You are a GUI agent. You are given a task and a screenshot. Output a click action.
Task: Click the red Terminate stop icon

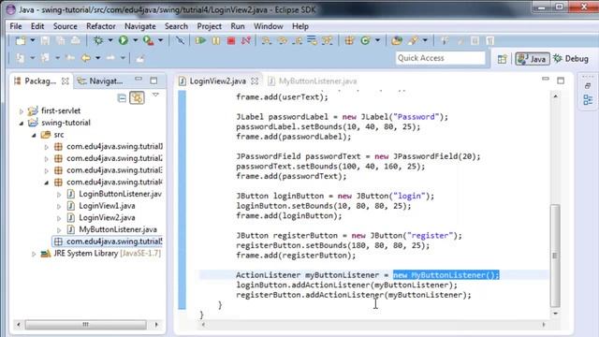pyautogui.click(x=231, y=40)
